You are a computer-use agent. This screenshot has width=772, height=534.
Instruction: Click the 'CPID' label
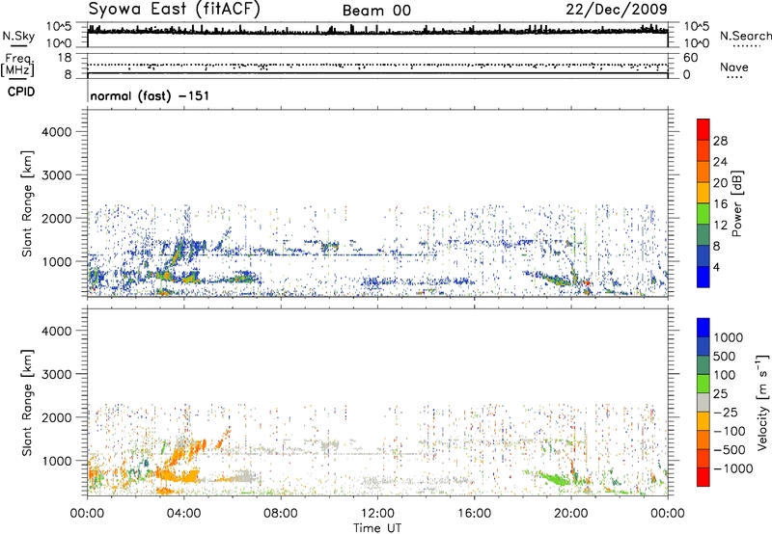tap(21, 92)
